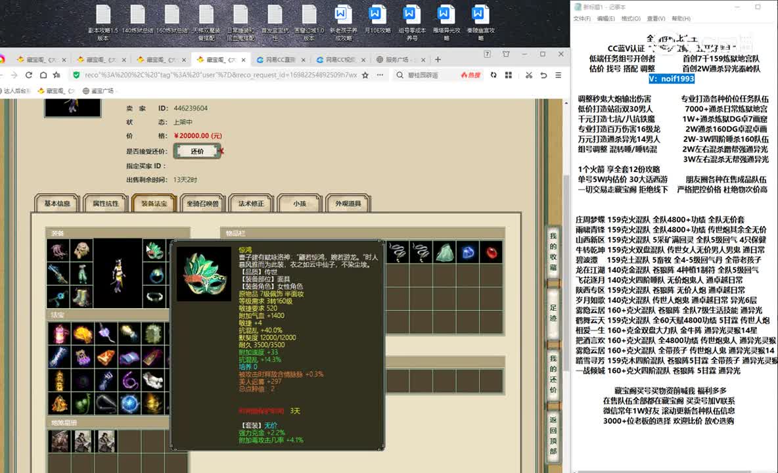Click the browser address bar URL
778x473 pixels.
point(220,75)
